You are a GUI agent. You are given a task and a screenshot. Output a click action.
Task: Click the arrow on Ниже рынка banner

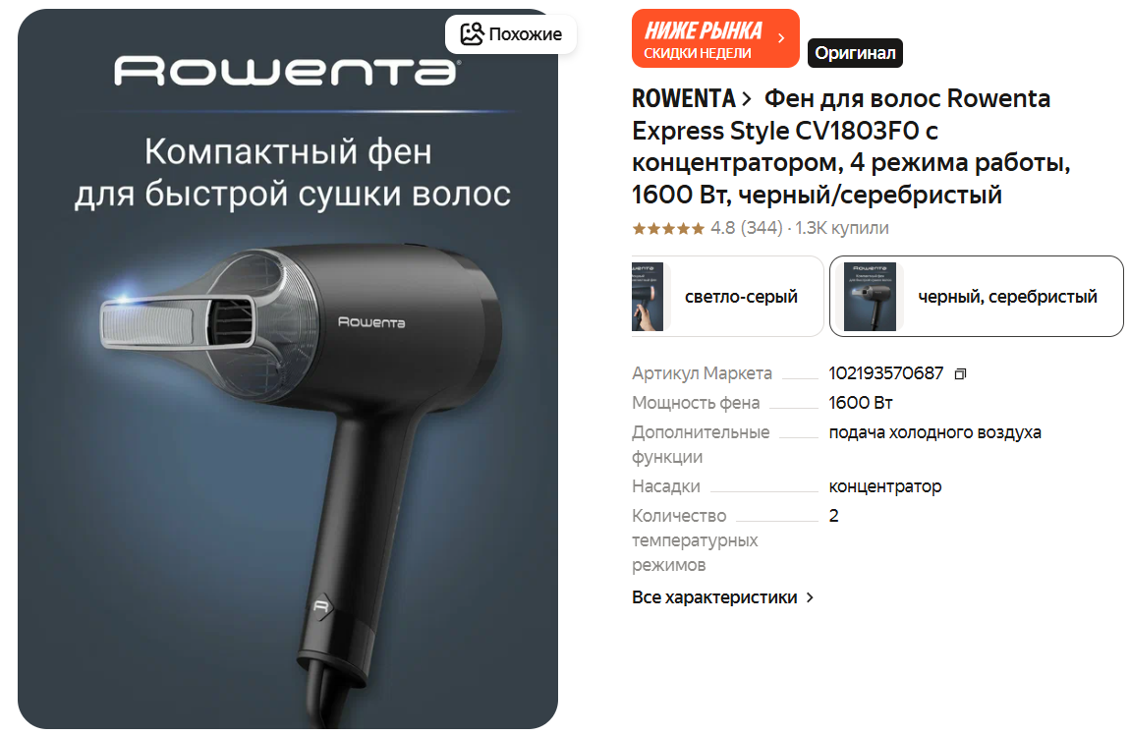tap(781, 38)
